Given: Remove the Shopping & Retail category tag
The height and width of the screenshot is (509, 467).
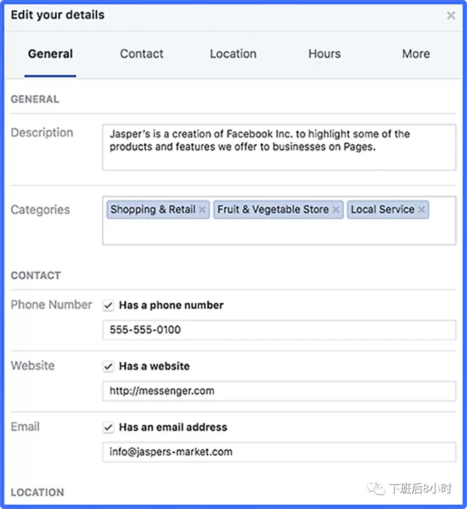Looking at the screenshot, I should pos(202,210).
